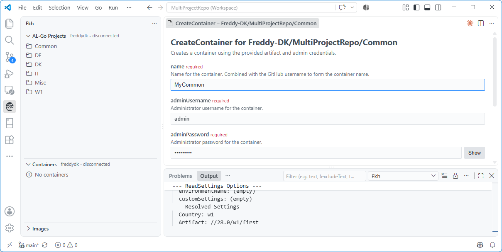Go back with the left arrow
This screenshot has width=502, height=252.
click(x=149, y=7)
